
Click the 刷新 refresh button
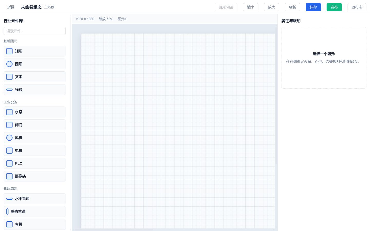click(x=292, y=7)
